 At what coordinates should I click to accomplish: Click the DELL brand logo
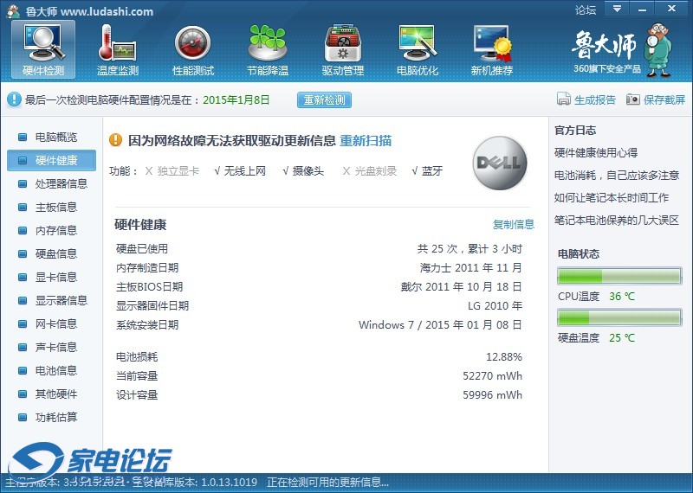pos(500,163)
